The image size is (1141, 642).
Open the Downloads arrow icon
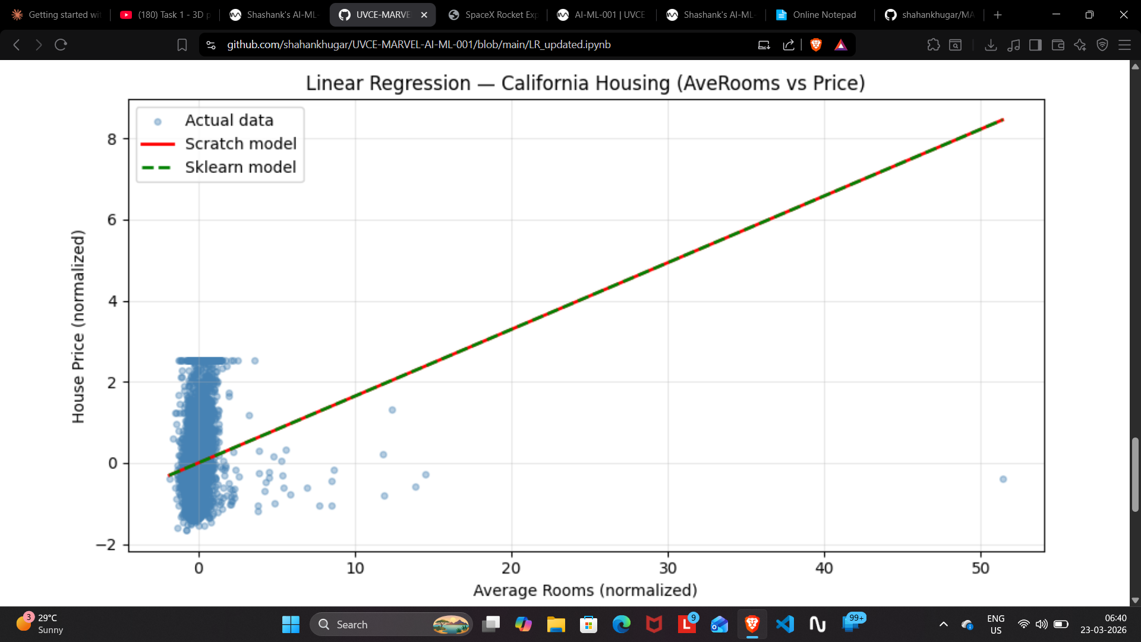(x=991, y=45)
